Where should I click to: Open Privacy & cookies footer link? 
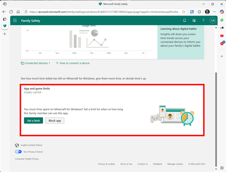(106, 164)
